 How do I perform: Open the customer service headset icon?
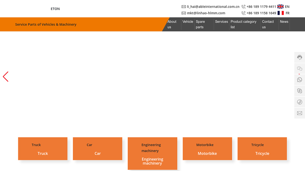[x=300, y=57]
